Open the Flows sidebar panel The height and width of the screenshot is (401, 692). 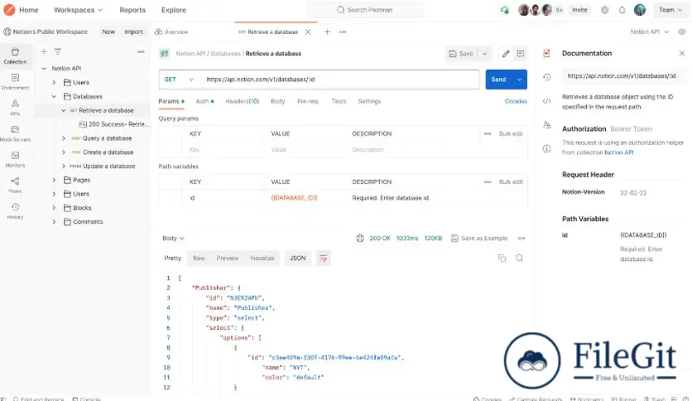15,185
